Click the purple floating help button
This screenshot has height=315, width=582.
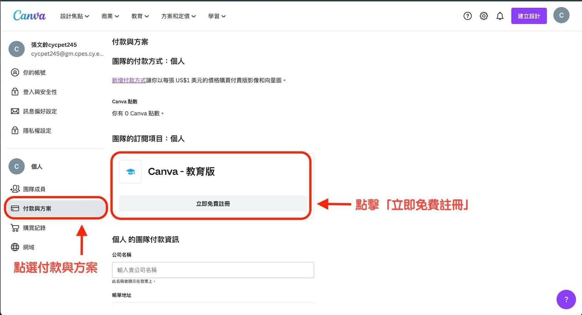point(566,300)
